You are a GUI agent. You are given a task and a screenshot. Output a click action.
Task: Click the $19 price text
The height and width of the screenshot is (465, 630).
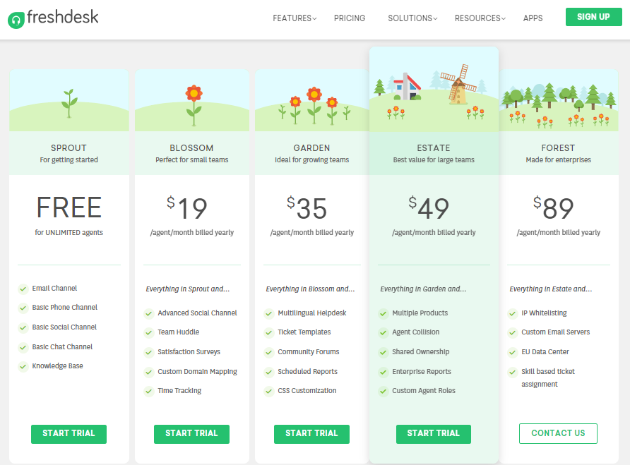187,207
